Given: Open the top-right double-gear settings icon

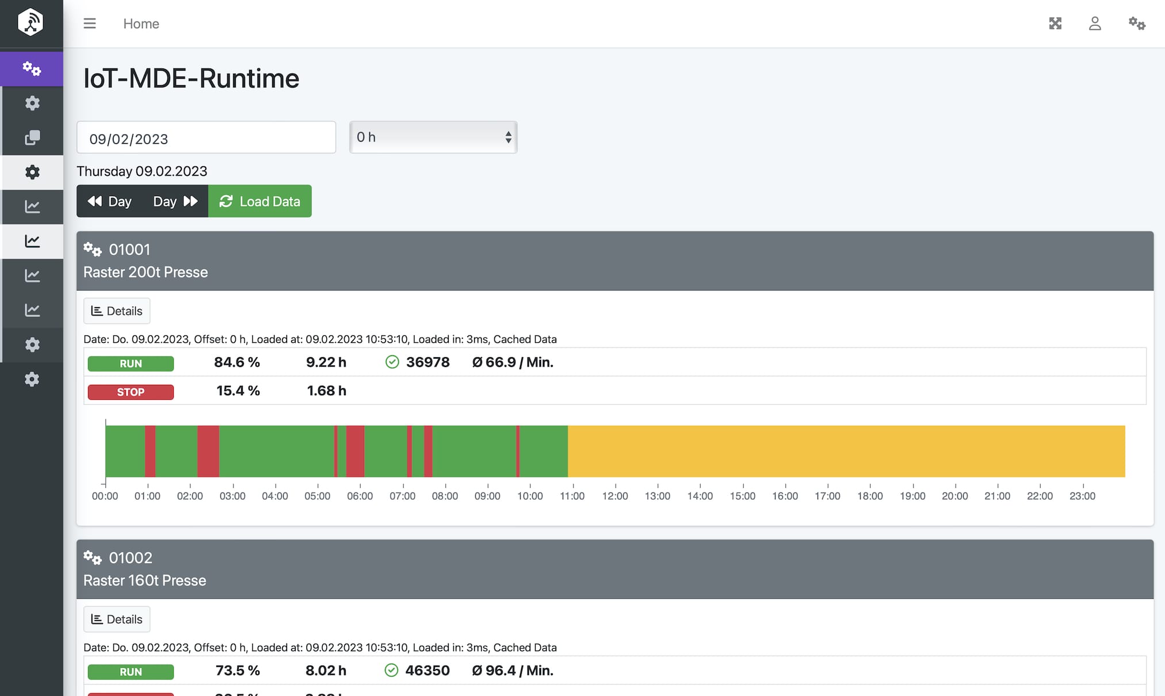Looking at the screenshot, I should [x=1137, y=24].
